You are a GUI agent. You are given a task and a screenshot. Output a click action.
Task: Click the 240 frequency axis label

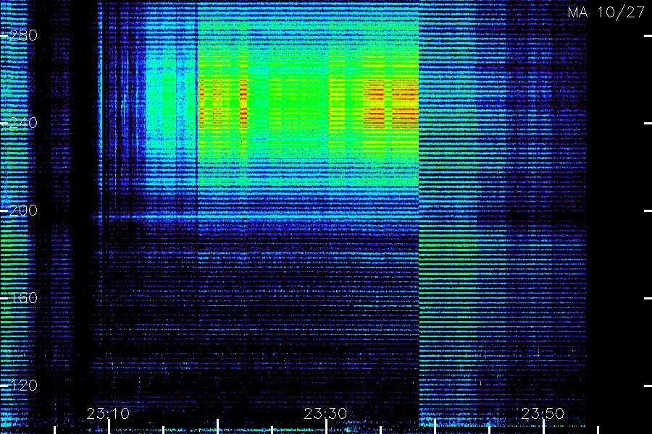click(x=23, y=123)
